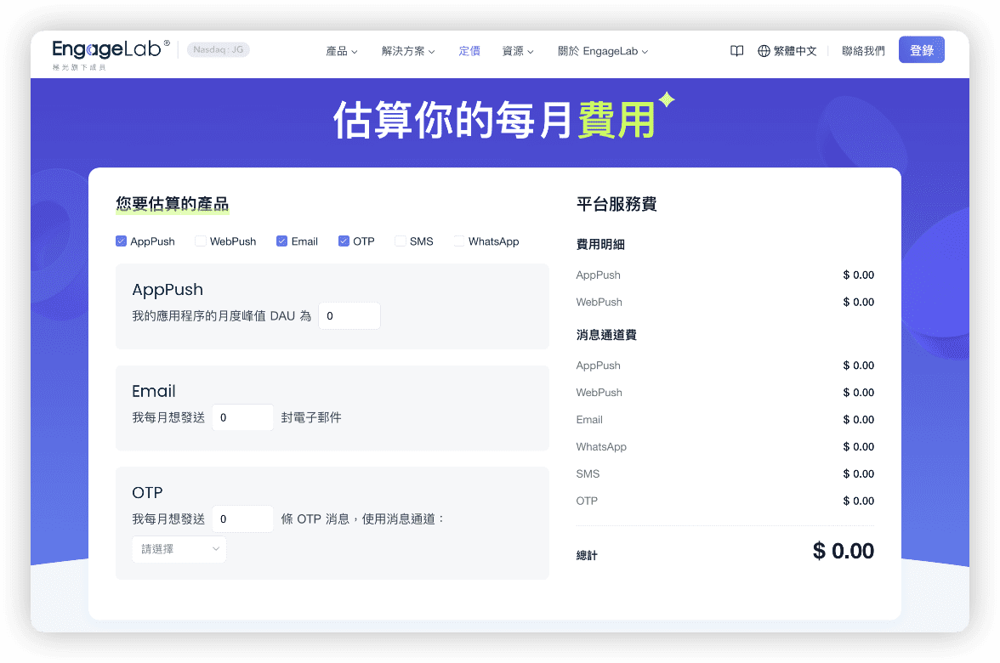Uncheck the AppPush checkbox

pos(121,241)
